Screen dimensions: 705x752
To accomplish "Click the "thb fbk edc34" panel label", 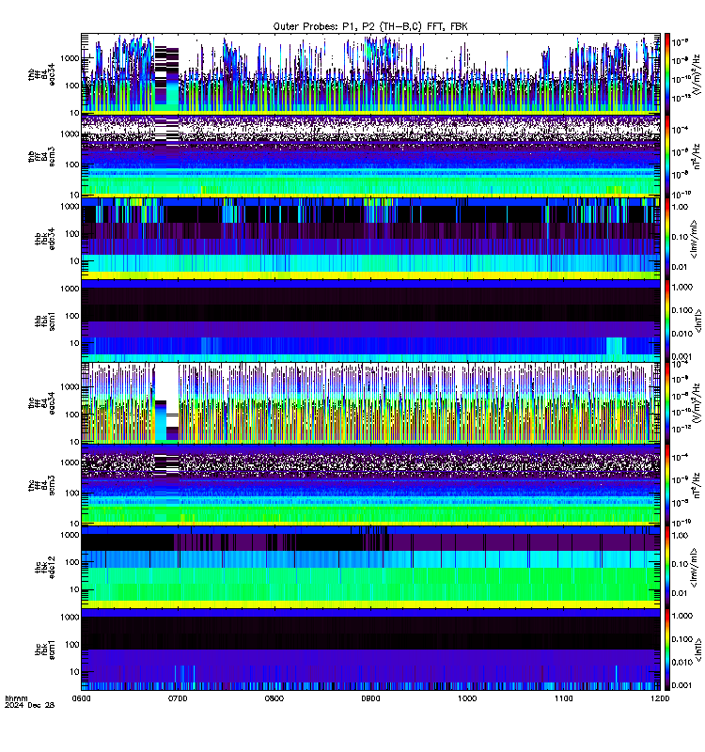I will click(x=45, y=239).
